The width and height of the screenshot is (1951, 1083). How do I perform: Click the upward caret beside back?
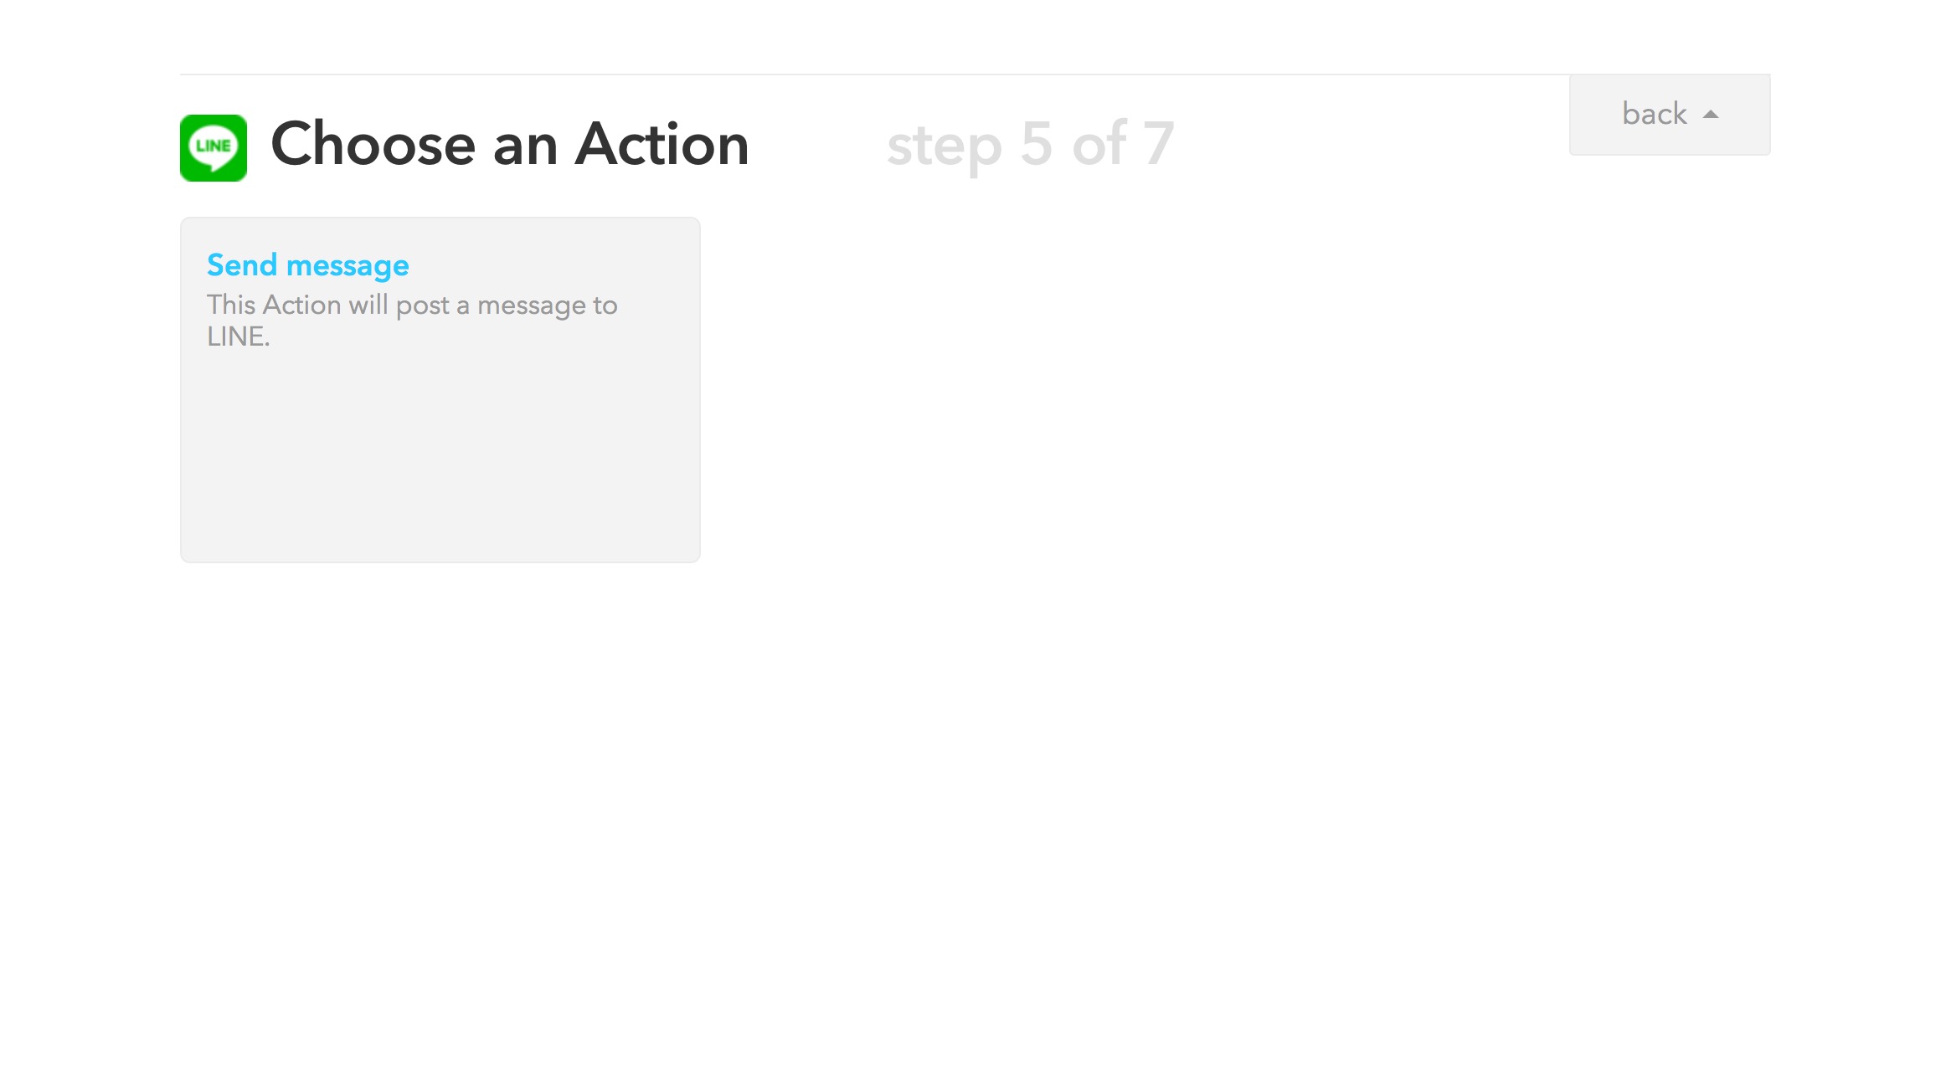(1711, 115)
